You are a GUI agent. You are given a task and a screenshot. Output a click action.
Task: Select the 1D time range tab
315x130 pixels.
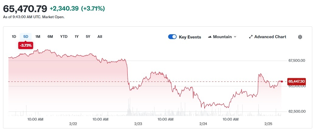coord(14,37)
